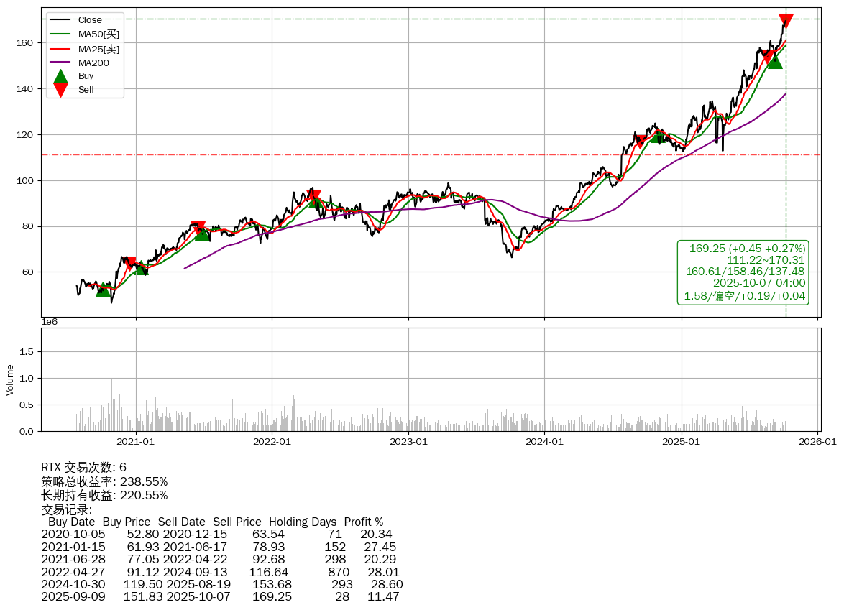This screenshot has width=844, height=610.
Task: Click the purple MA200 legend line sample
Action: click(x=61, y=63)
